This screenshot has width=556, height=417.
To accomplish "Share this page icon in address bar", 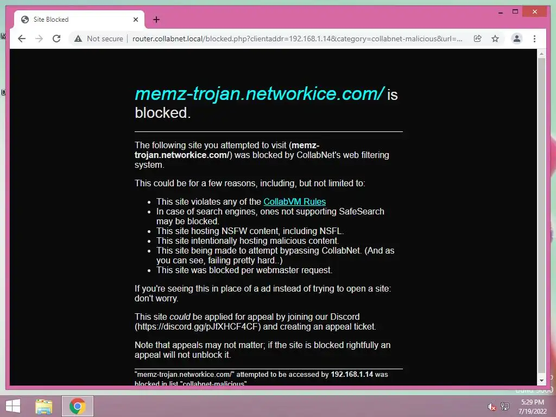I will pos(478,39).
